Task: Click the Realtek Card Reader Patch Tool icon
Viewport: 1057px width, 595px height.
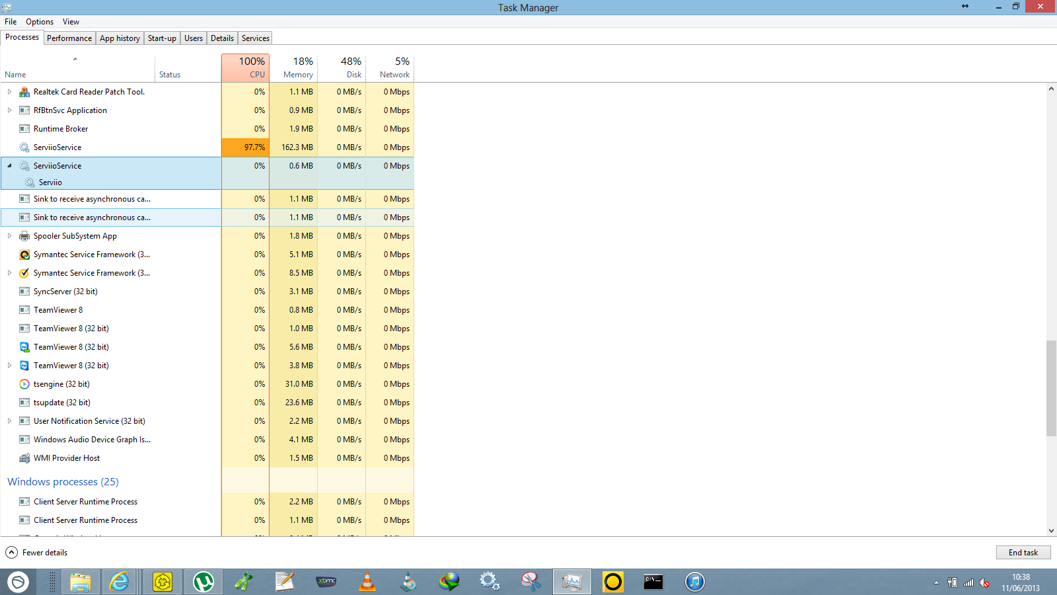Action: pos(24,92)
